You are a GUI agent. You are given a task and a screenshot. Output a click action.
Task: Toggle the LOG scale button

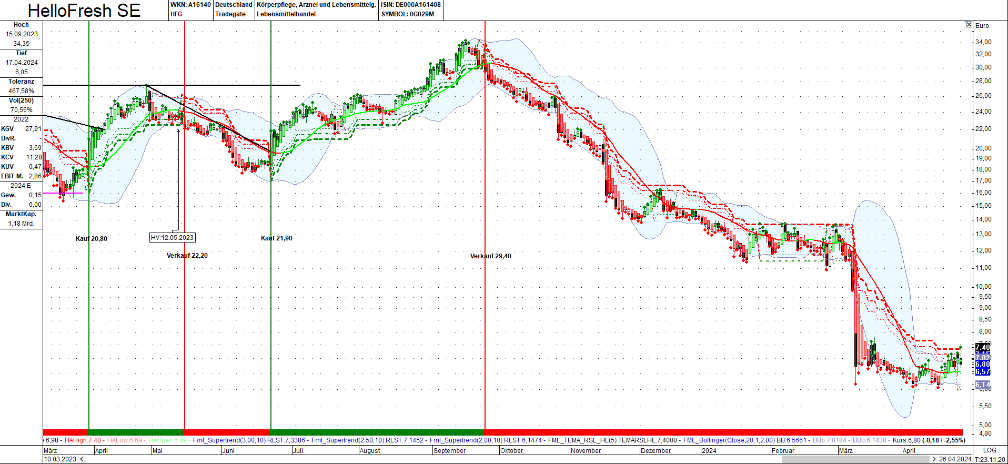pyautogui.click(x=990, y=450)
